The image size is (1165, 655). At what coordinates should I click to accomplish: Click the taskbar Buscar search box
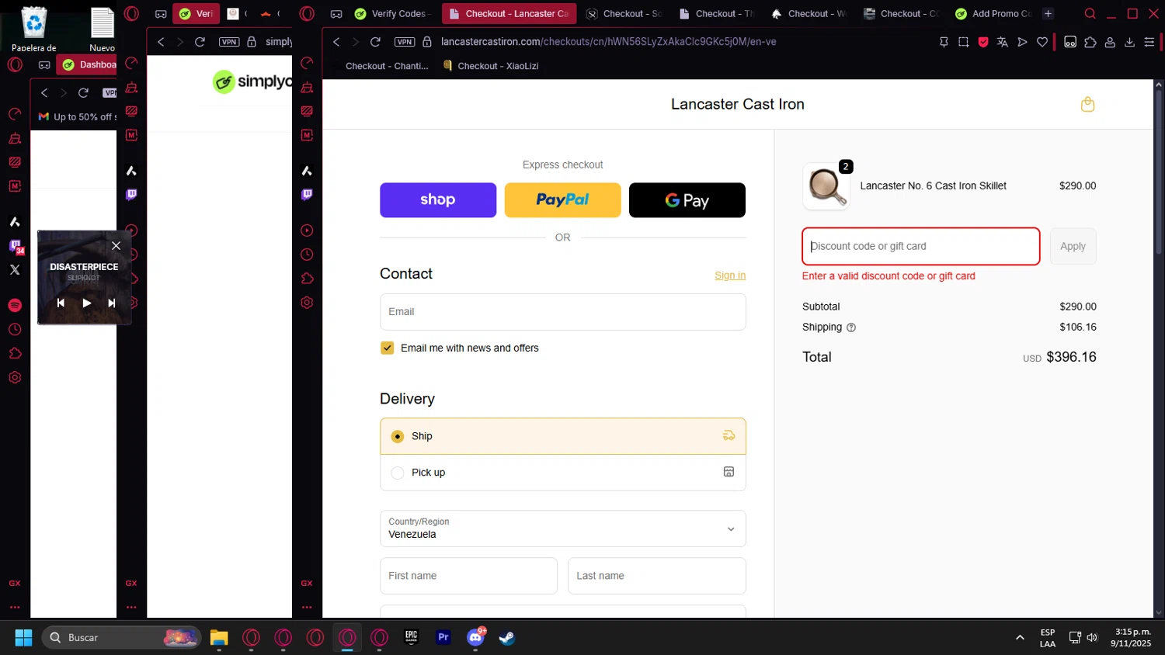pos(121,638)
